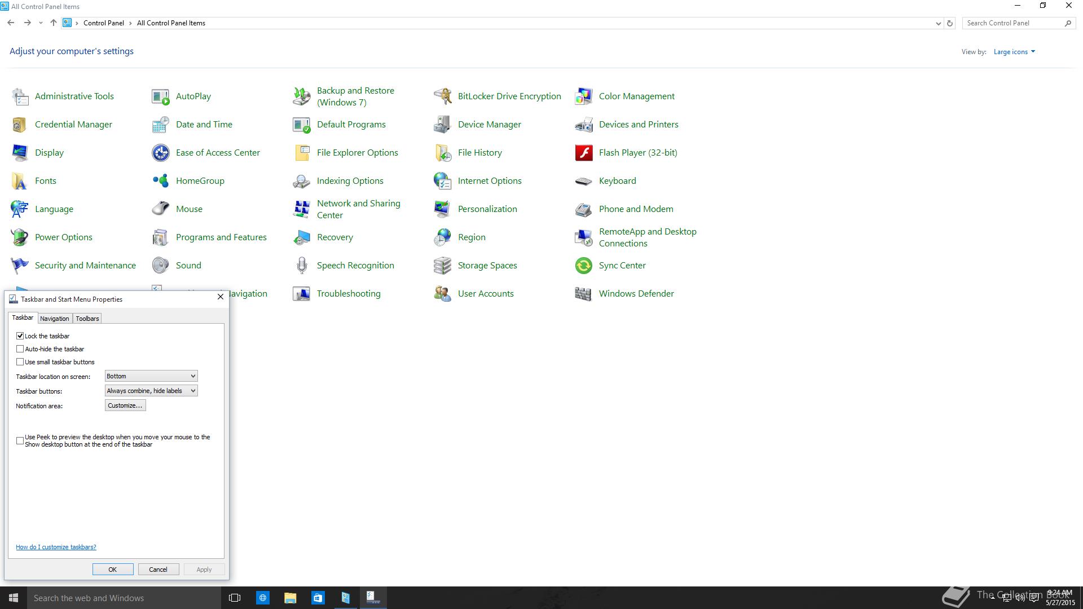Open Device Manager icon

coord(443,125)
